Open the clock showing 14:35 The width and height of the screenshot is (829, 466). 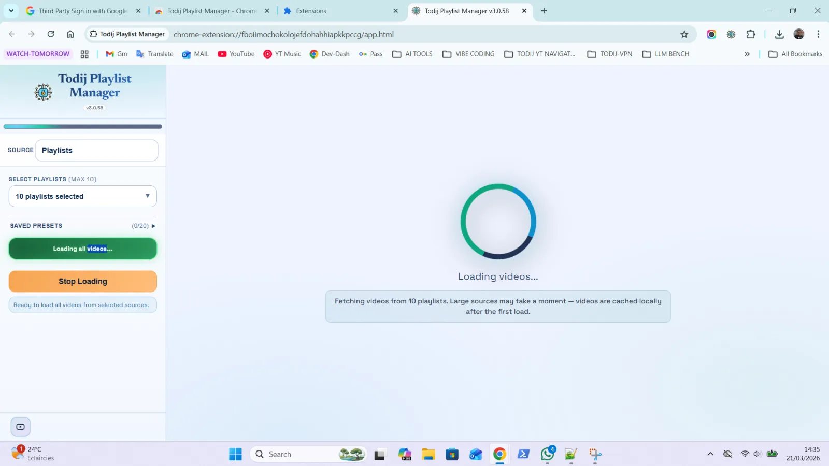pos(803,454)
